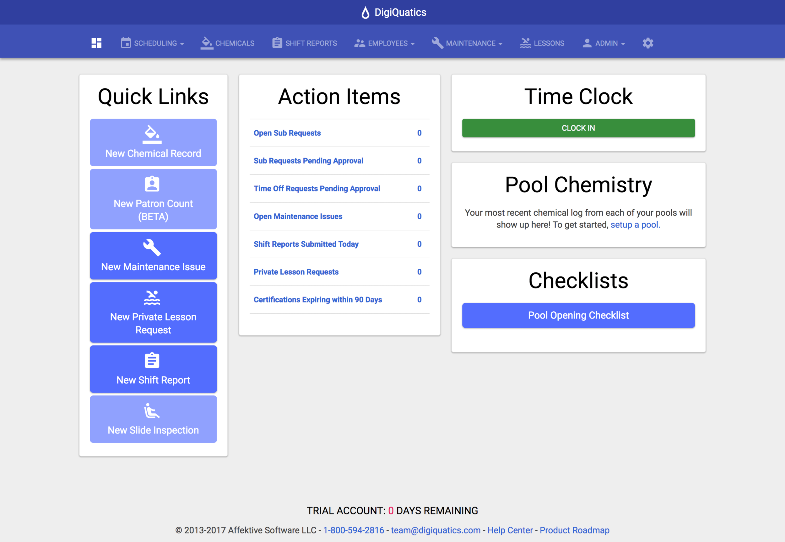Click the clipboard icon in New Shift Report
Screen dimensions: 785x542
pos(152,360)
